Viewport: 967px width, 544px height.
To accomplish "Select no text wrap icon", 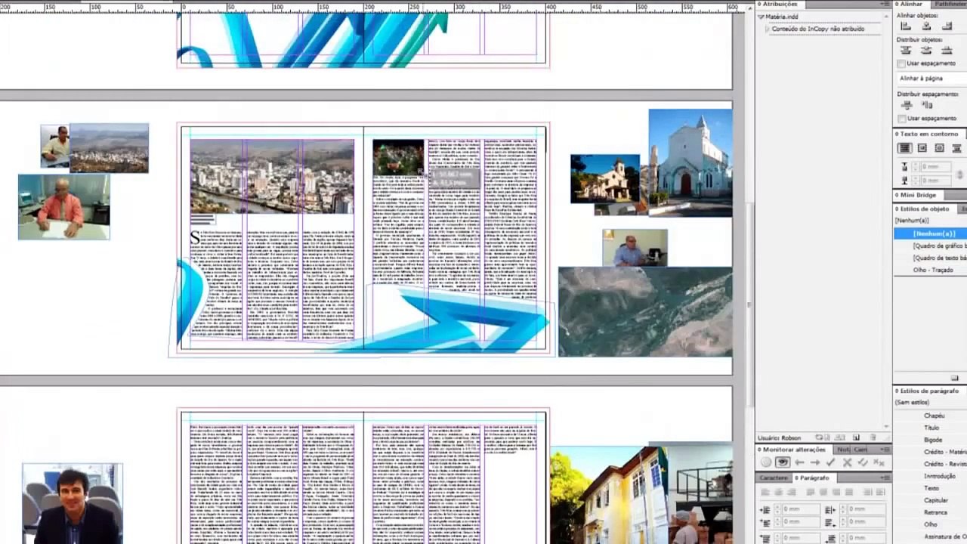I will point(904,148).
